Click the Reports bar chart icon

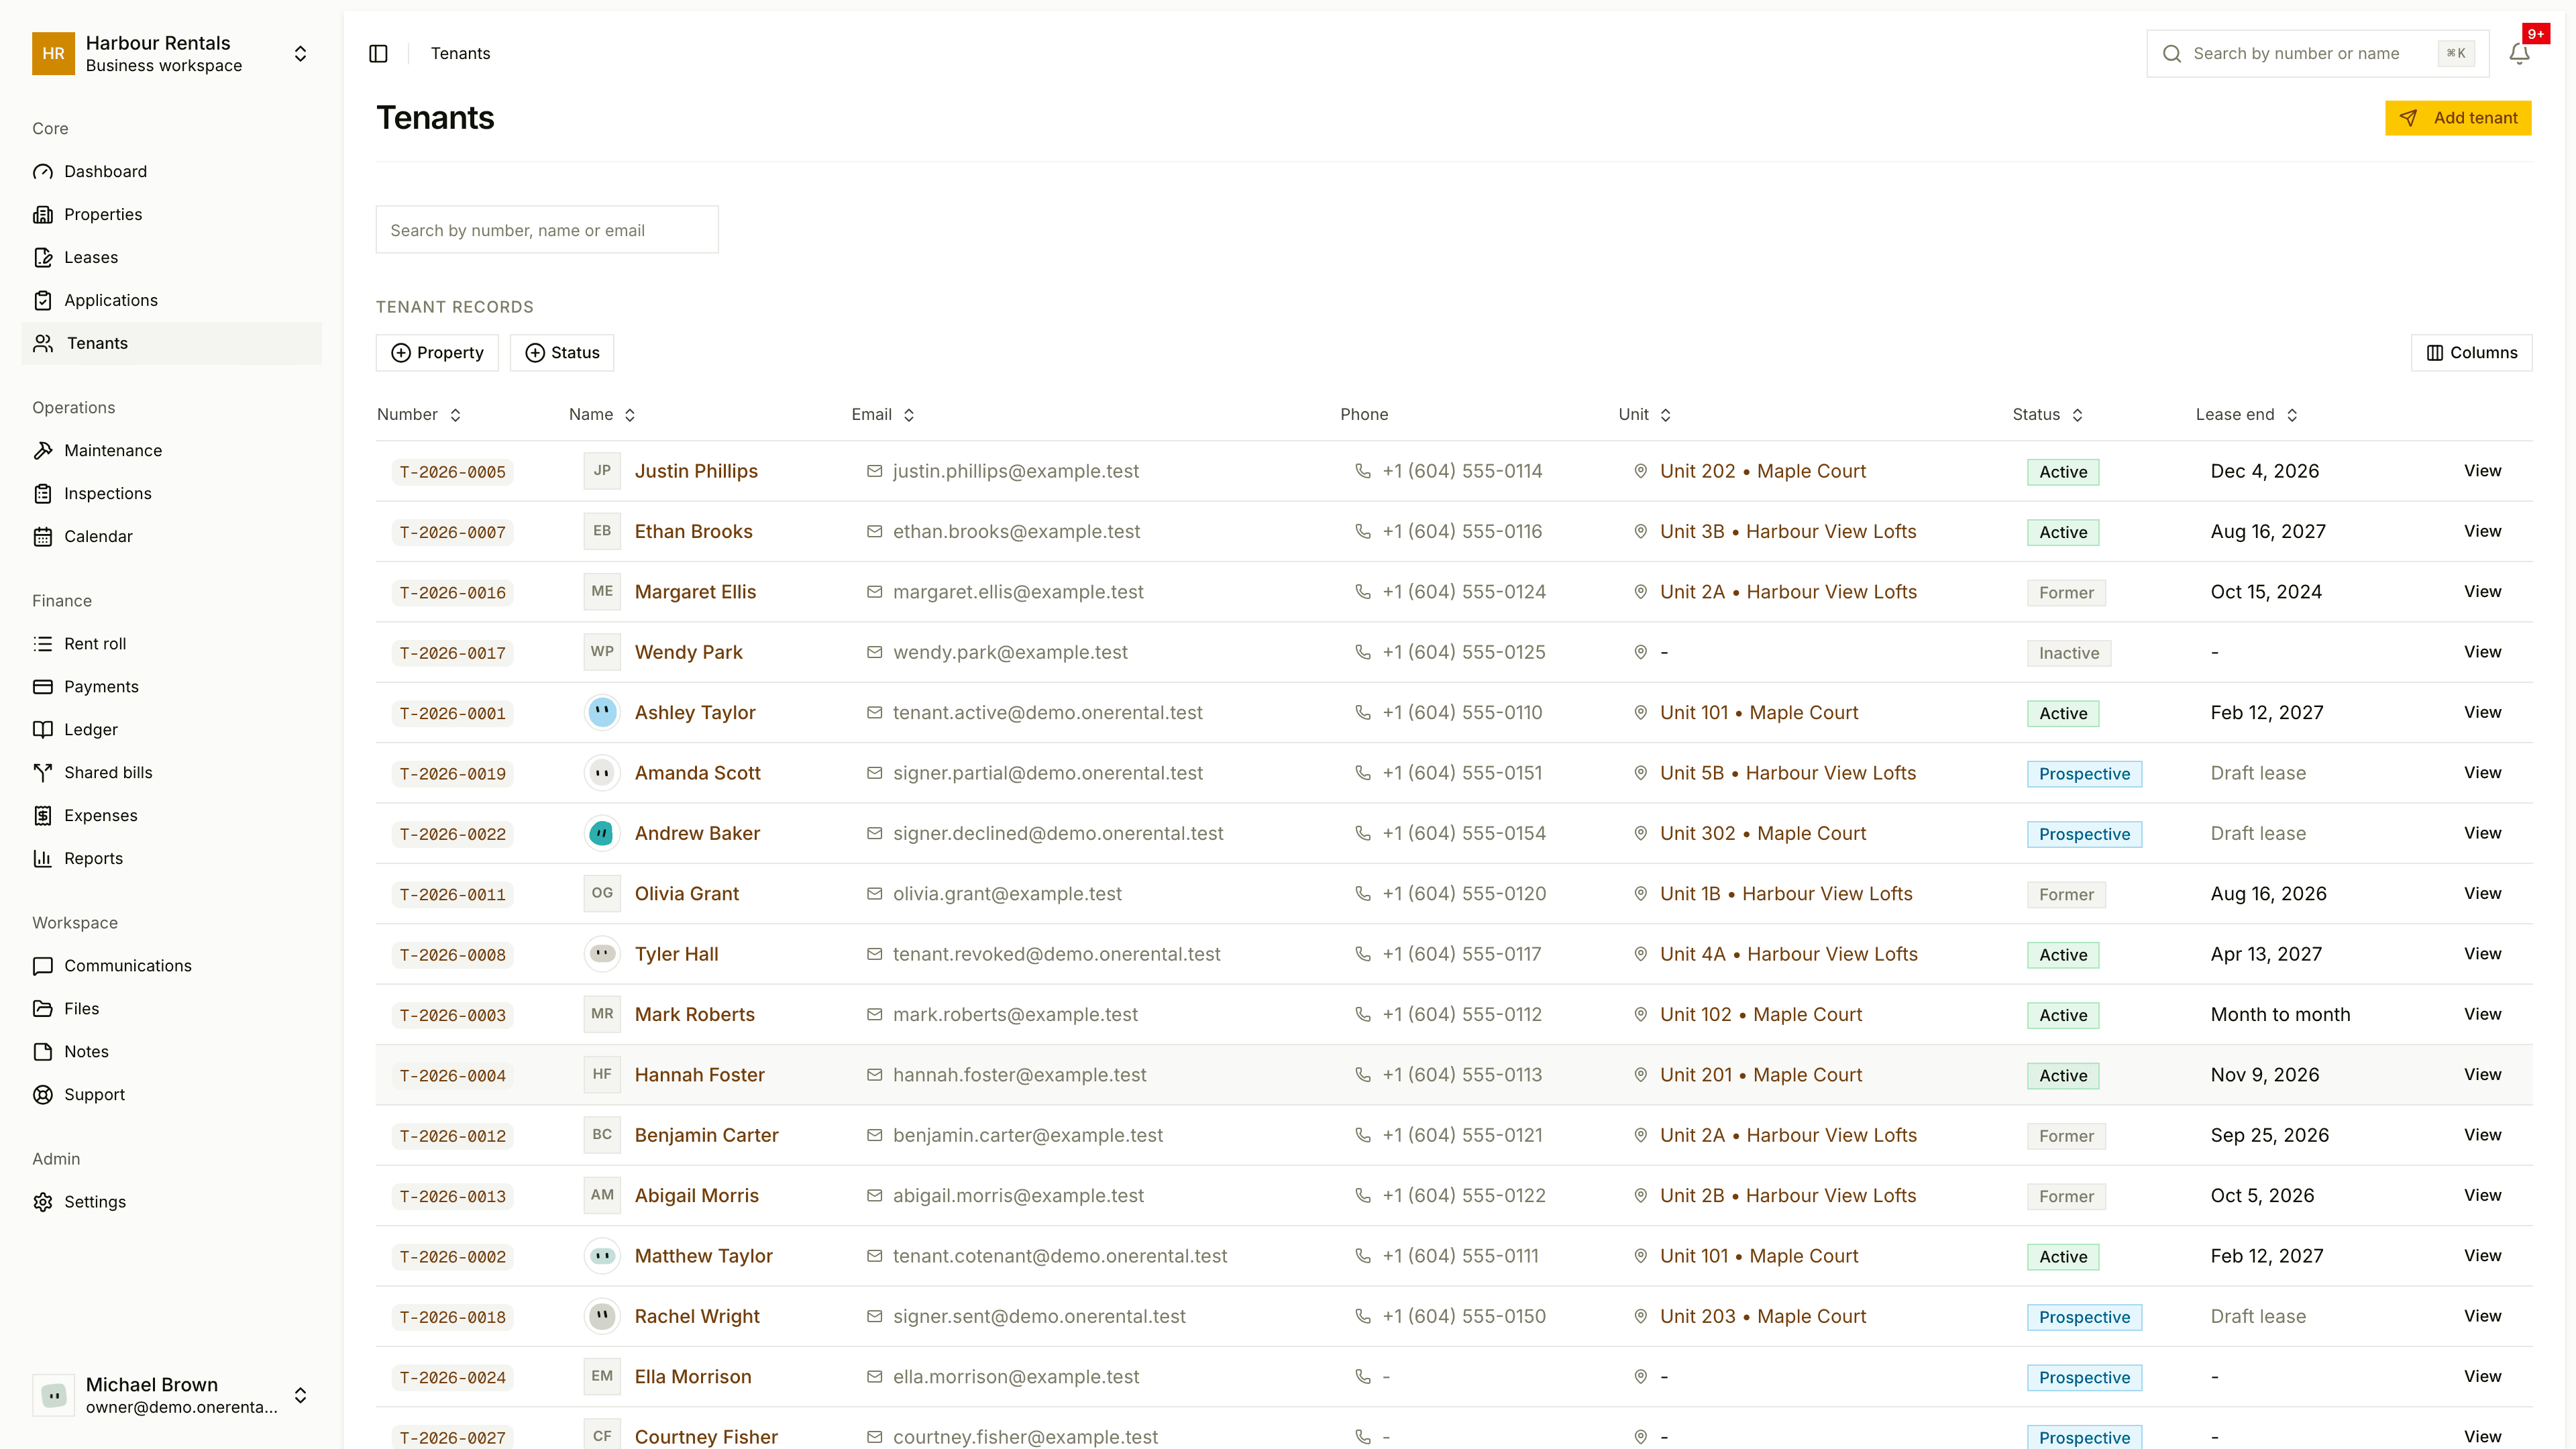(x=43, y=859)
